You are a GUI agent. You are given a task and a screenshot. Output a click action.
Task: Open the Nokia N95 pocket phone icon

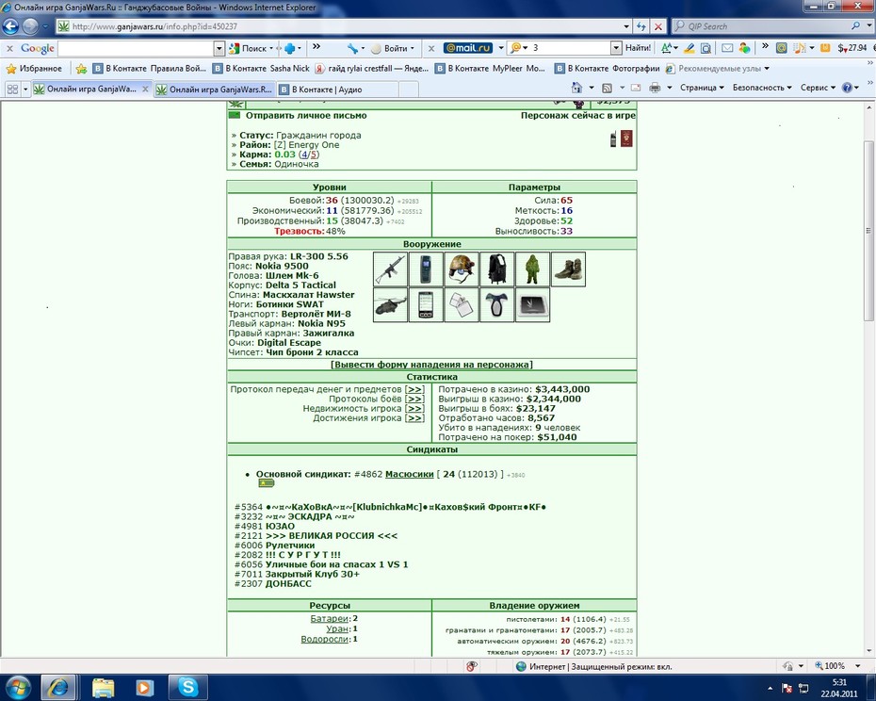click(x=426, y=304)
